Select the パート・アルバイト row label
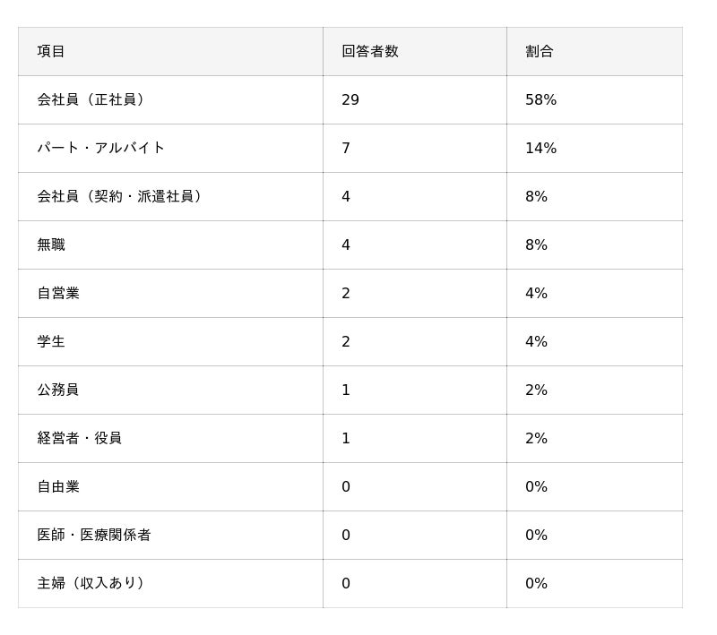Image resolution: width=717 pixels, height=635 pixels. [x=100, y=148]
